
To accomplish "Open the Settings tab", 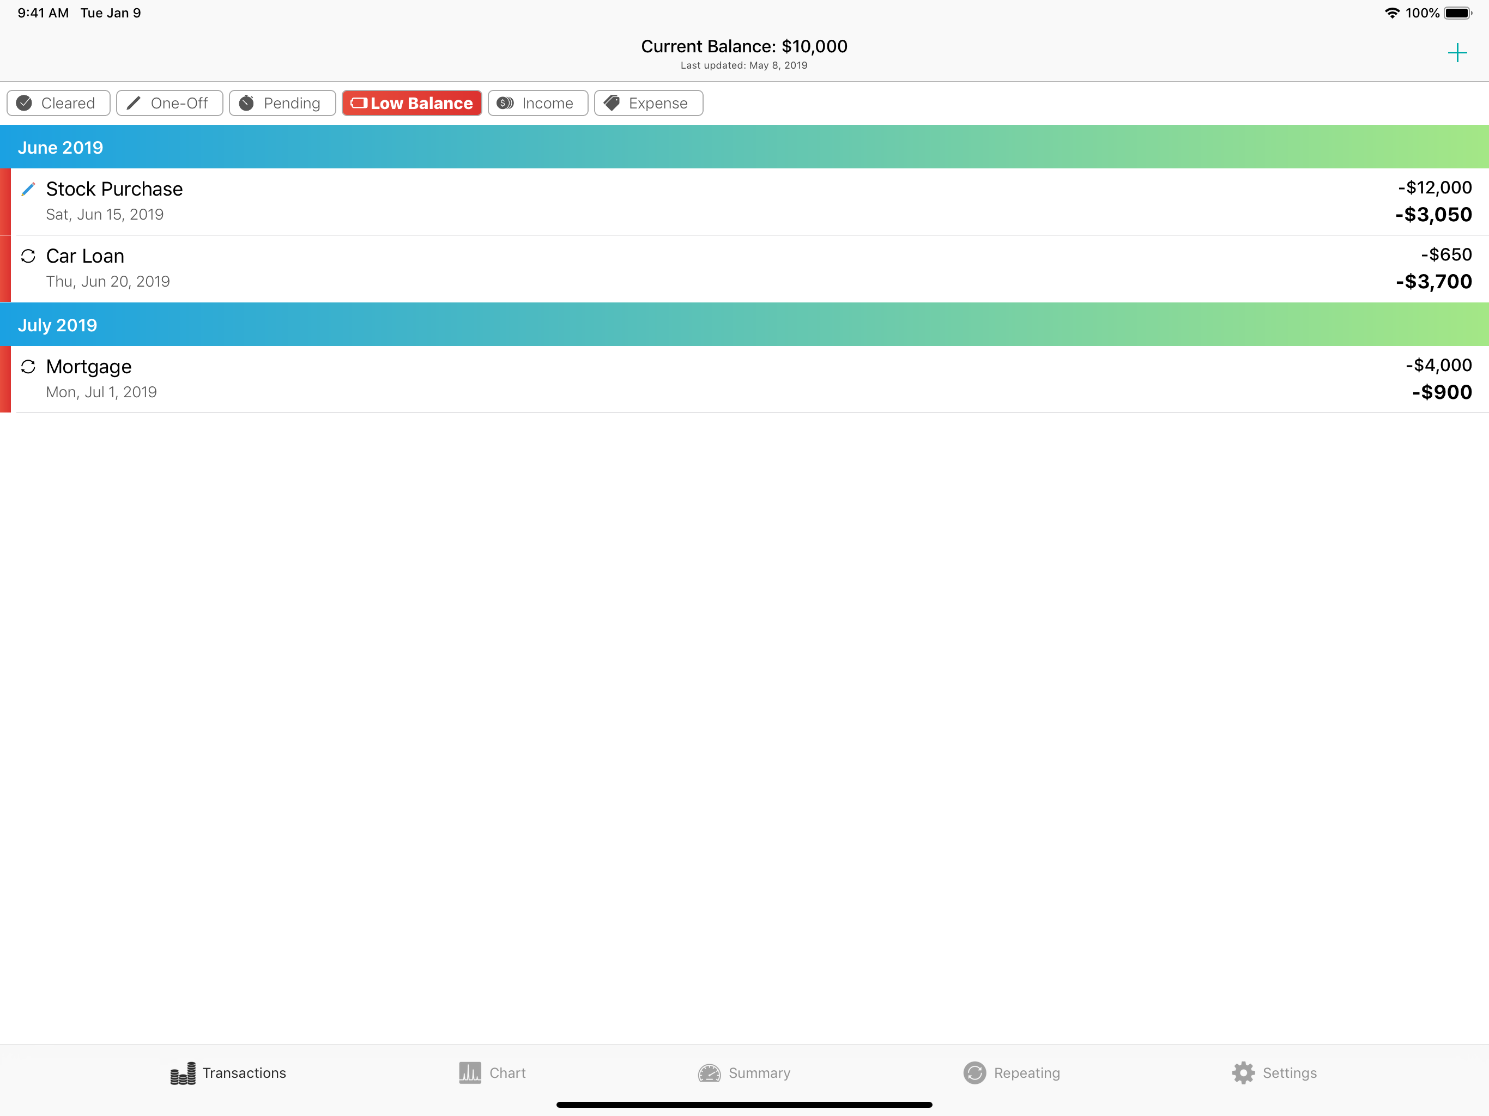I will click(1274, 1073).
